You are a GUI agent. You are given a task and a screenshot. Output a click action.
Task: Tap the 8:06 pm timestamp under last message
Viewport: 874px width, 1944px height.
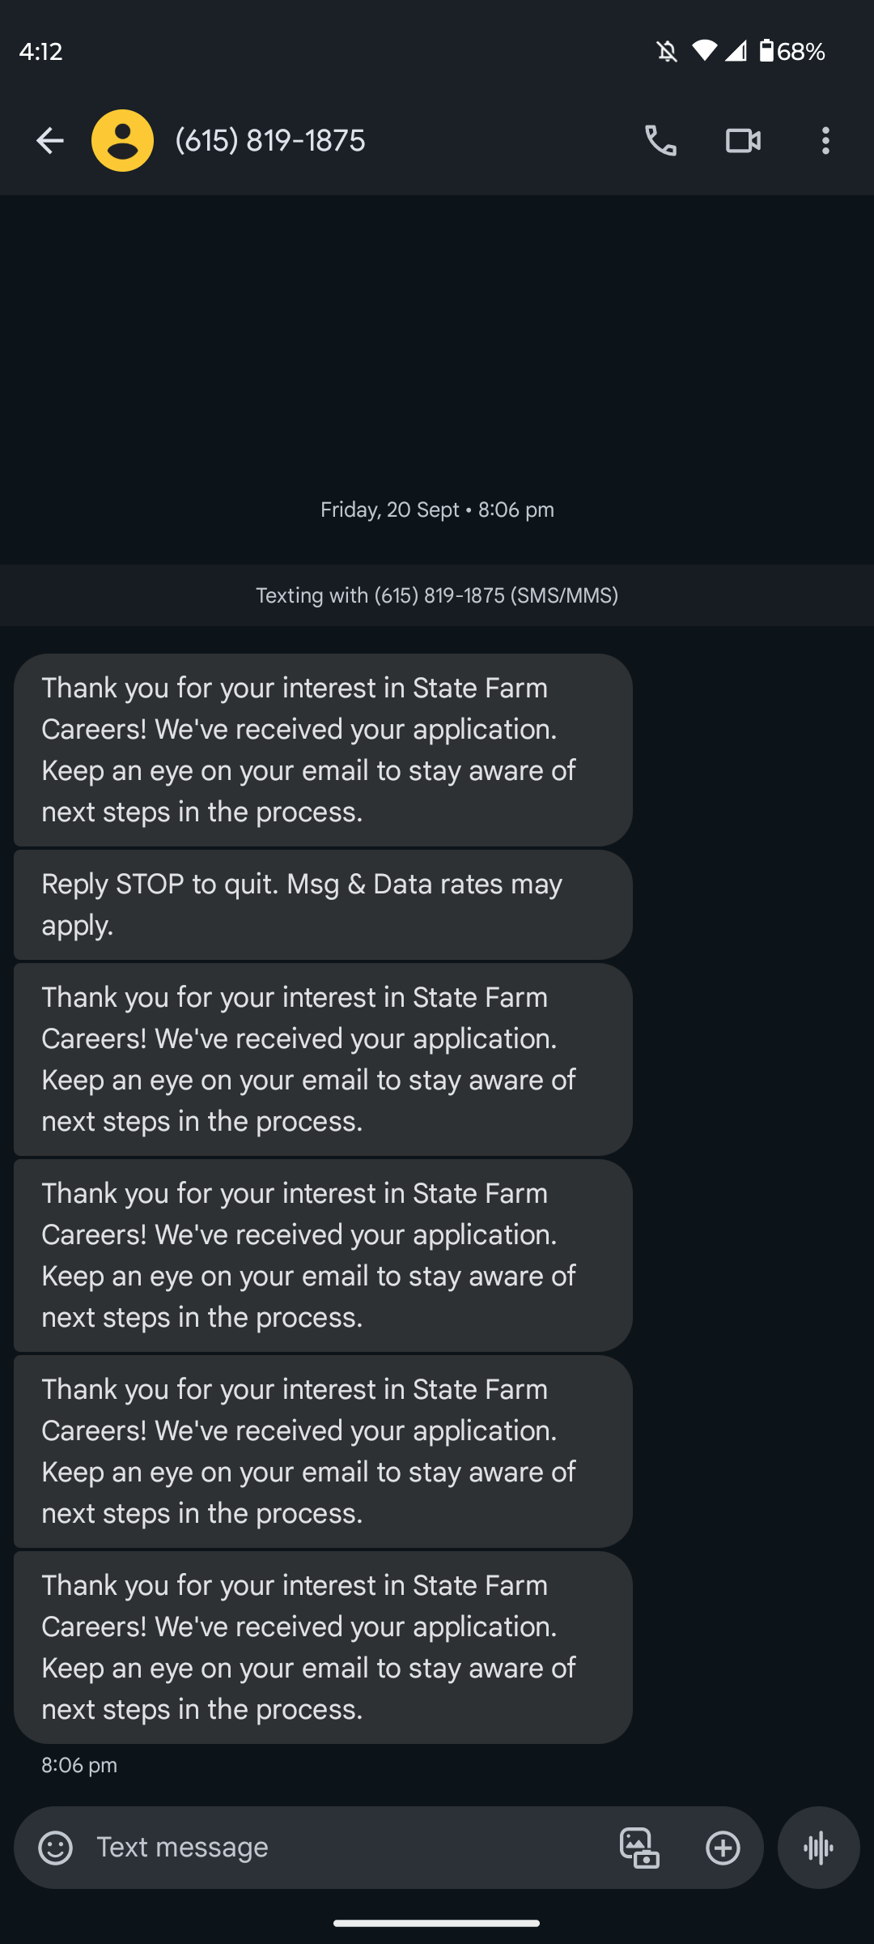pyautogui.click(x=79, y=1765)
